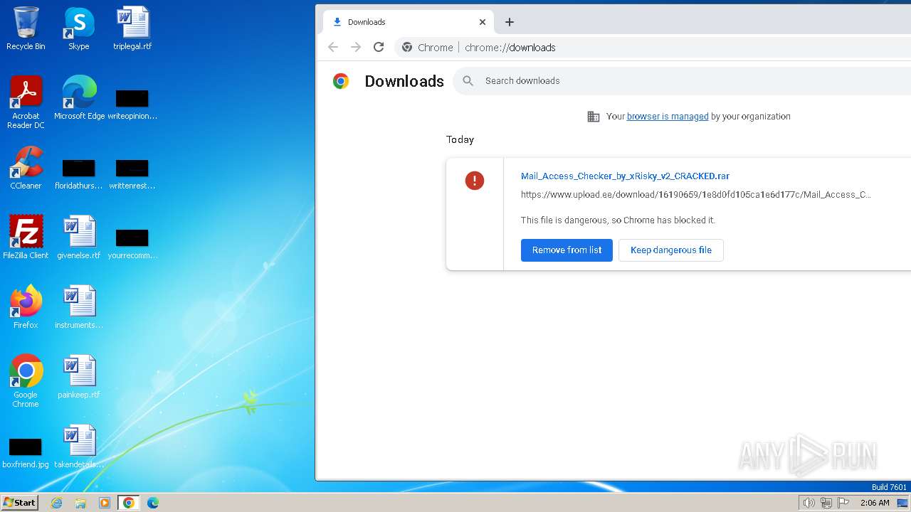Open the Skype desktop shortcut
This screenshot has height=512, width=911.
(x=79, y=28)
